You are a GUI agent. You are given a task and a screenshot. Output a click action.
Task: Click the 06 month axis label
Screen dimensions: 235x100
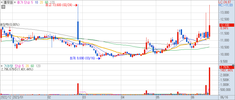coord(193,97)
